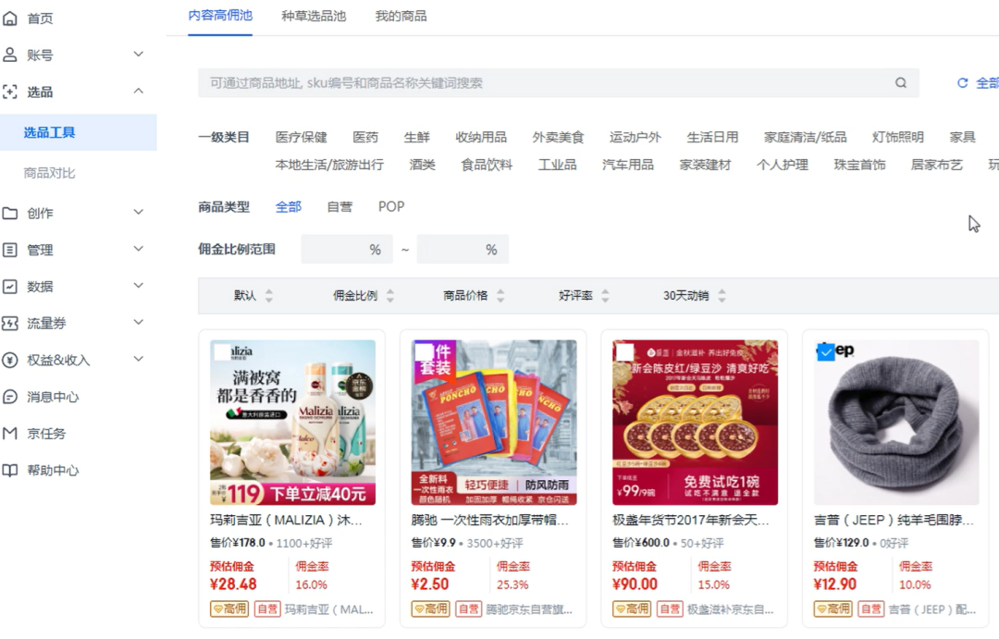Viewport: 999px width, 639px height.
Task: Sort by 商品价格 using its arrows
Action: (500, 296)
